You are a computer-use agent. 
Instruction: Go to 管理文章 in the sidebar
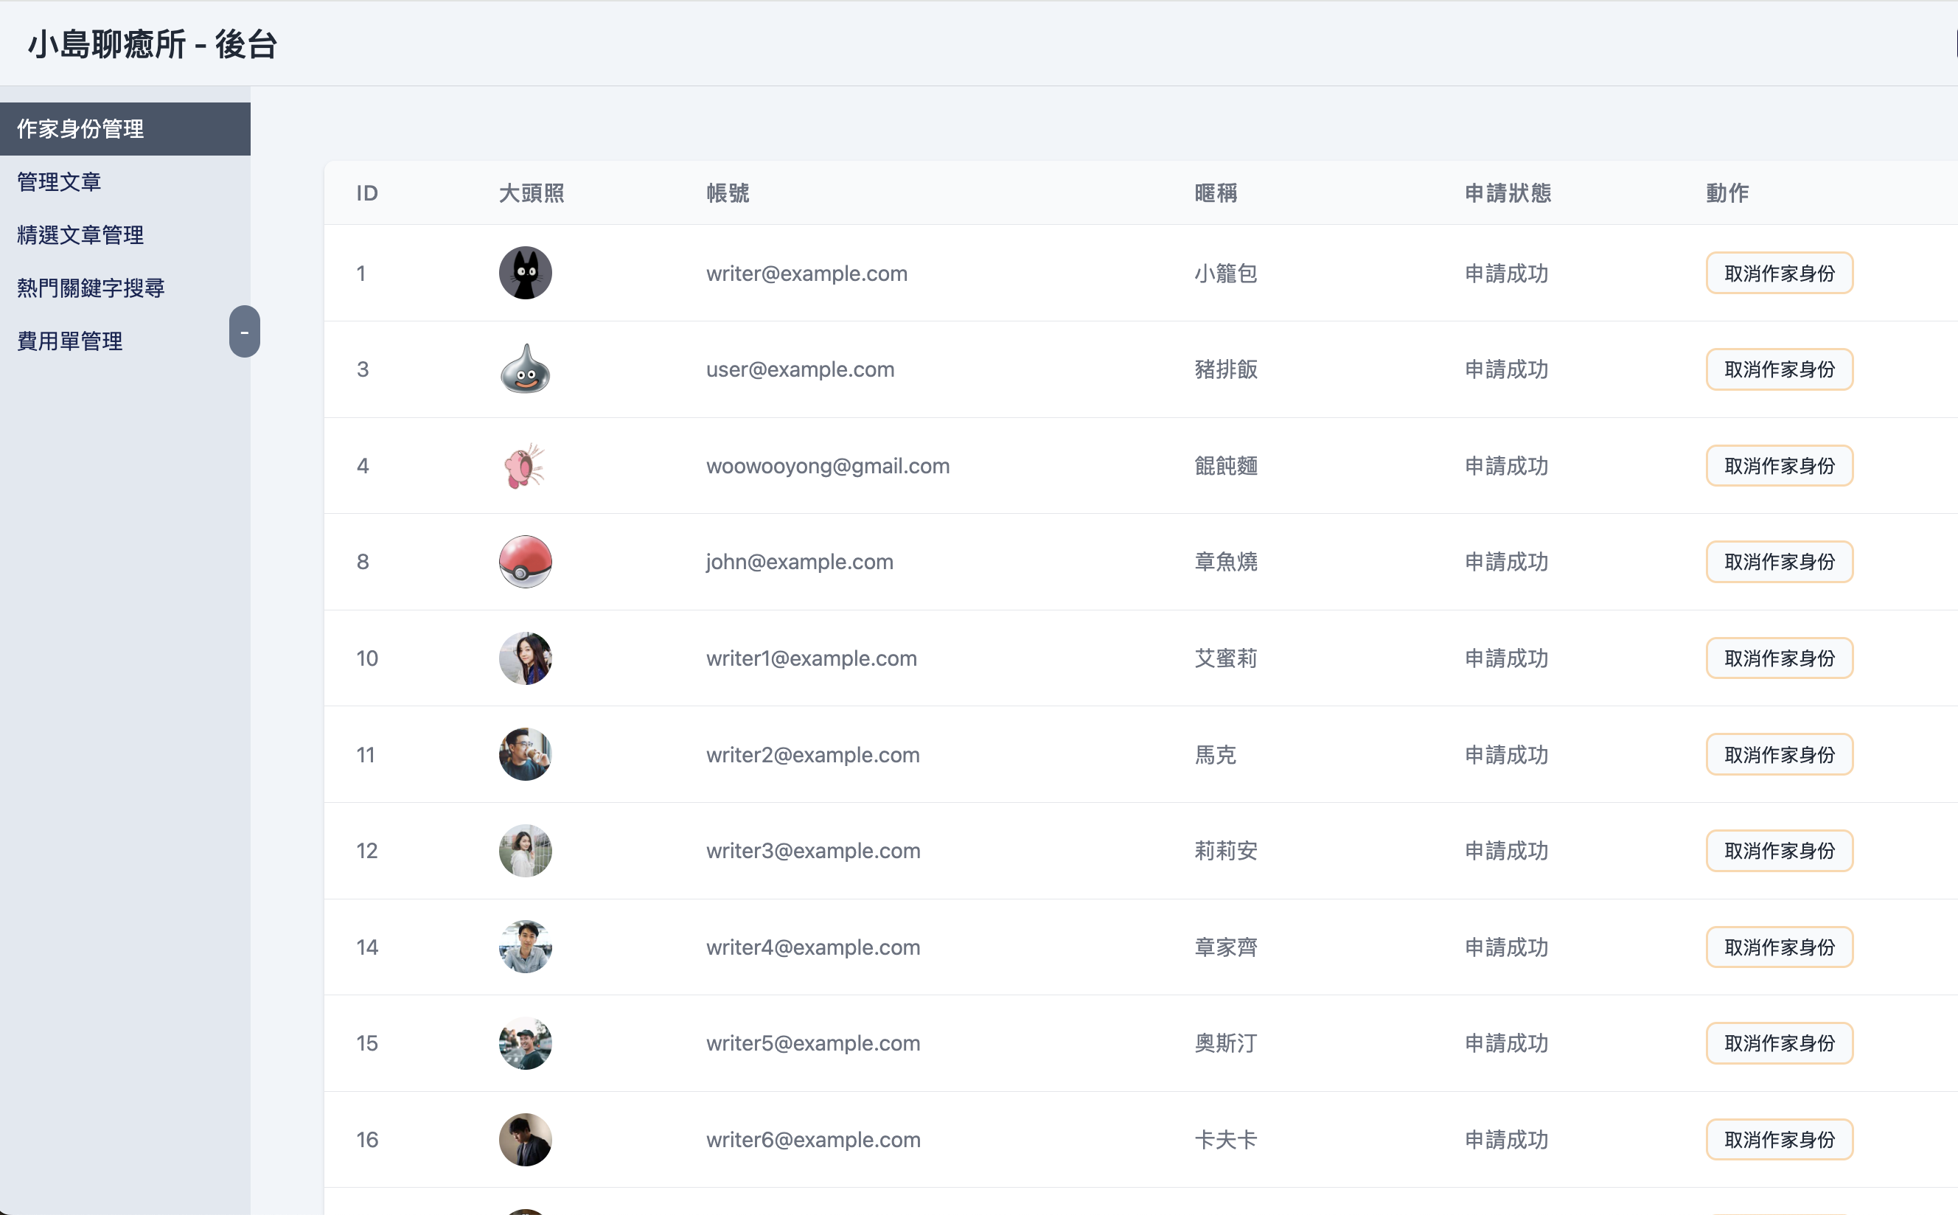60,181
